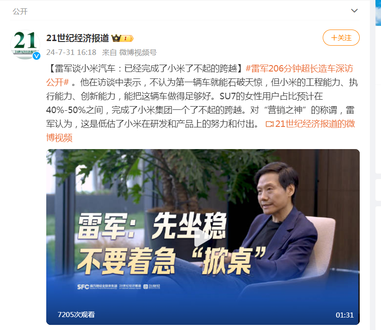The image size is (381, 330).
Task: Click the 21财经 logo in video
Action: (x=152, y=287)
